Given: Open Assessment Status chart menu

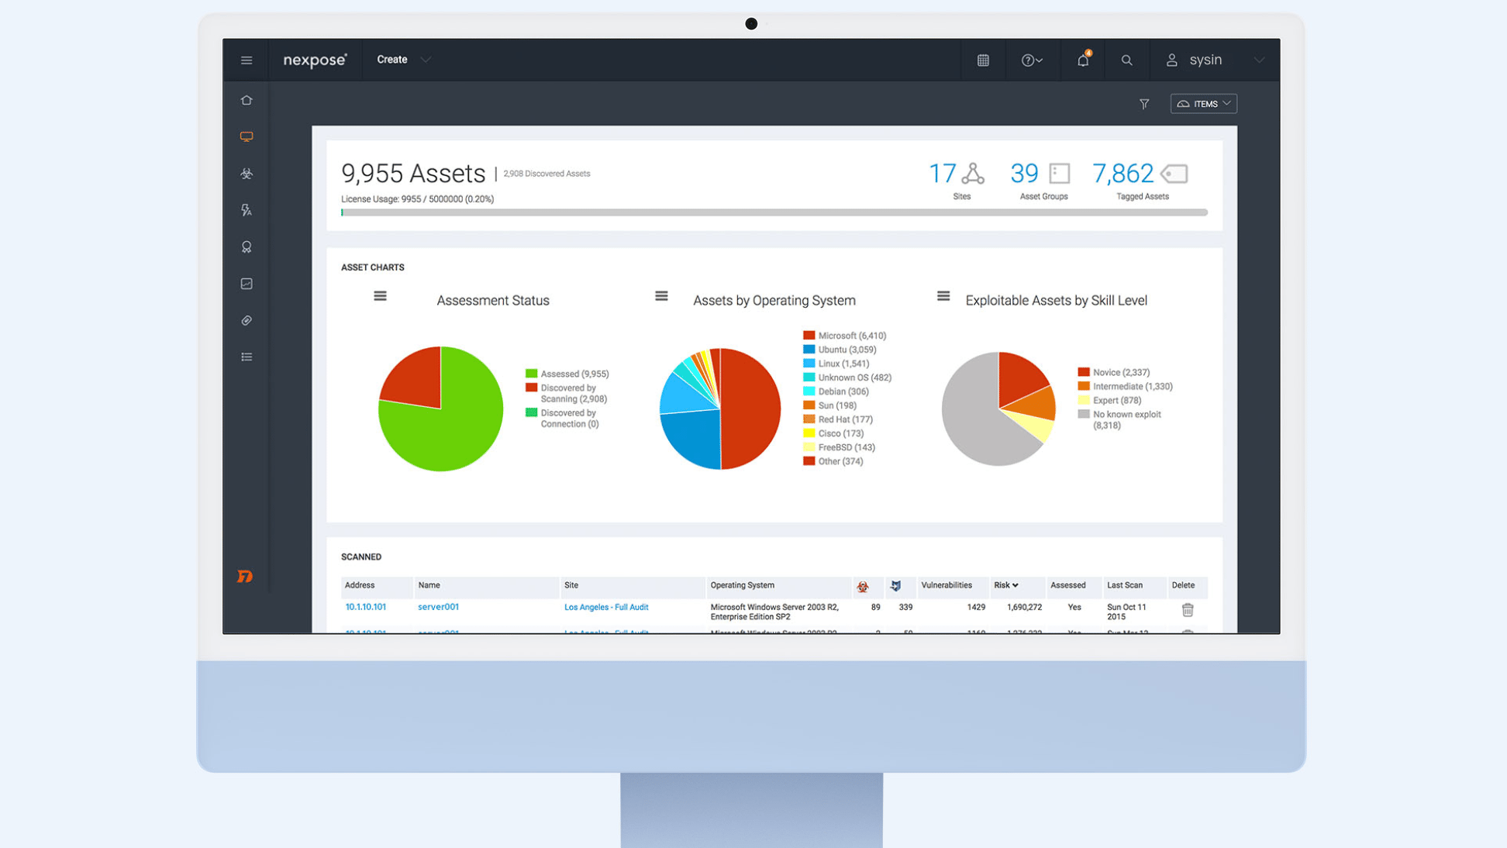Looking at the screenshot, I should pyautogui.click(x=380, y=296).
